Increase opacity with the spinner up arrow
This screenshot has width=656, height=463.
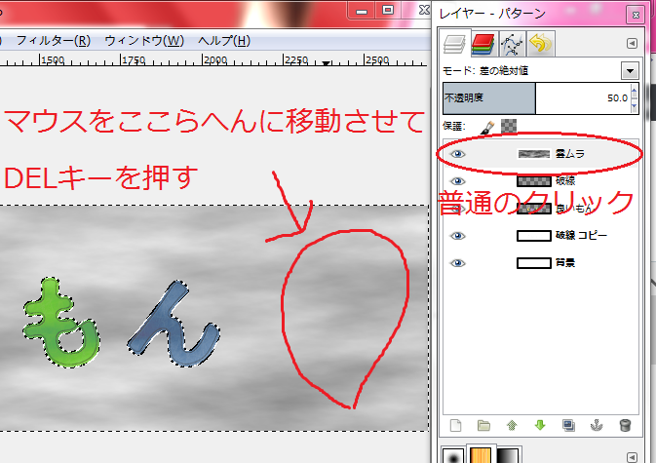click(635, 91)
